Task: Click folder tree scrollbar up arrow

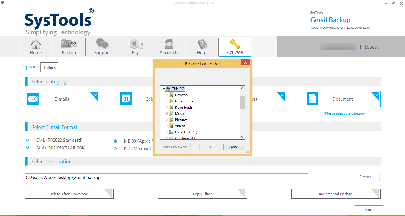Action: click(243, 88)
